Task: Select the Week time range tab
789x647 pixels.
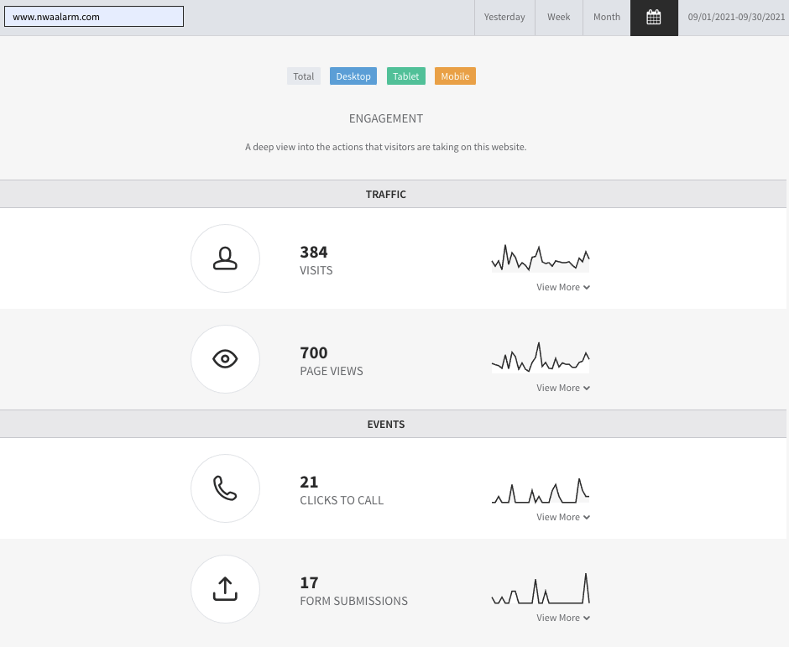Action: 559,18
